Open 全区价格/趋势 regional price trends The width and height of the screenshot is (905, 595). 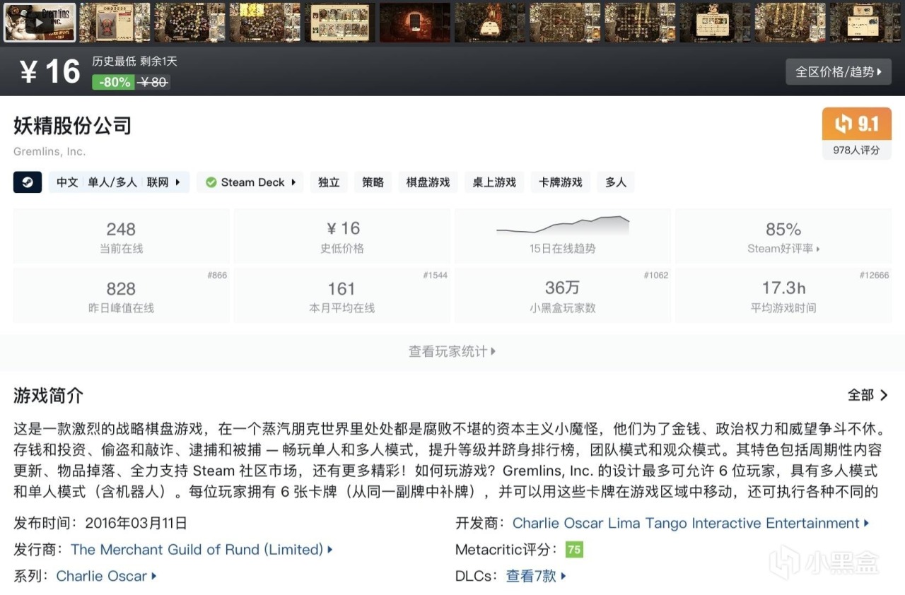839,71
